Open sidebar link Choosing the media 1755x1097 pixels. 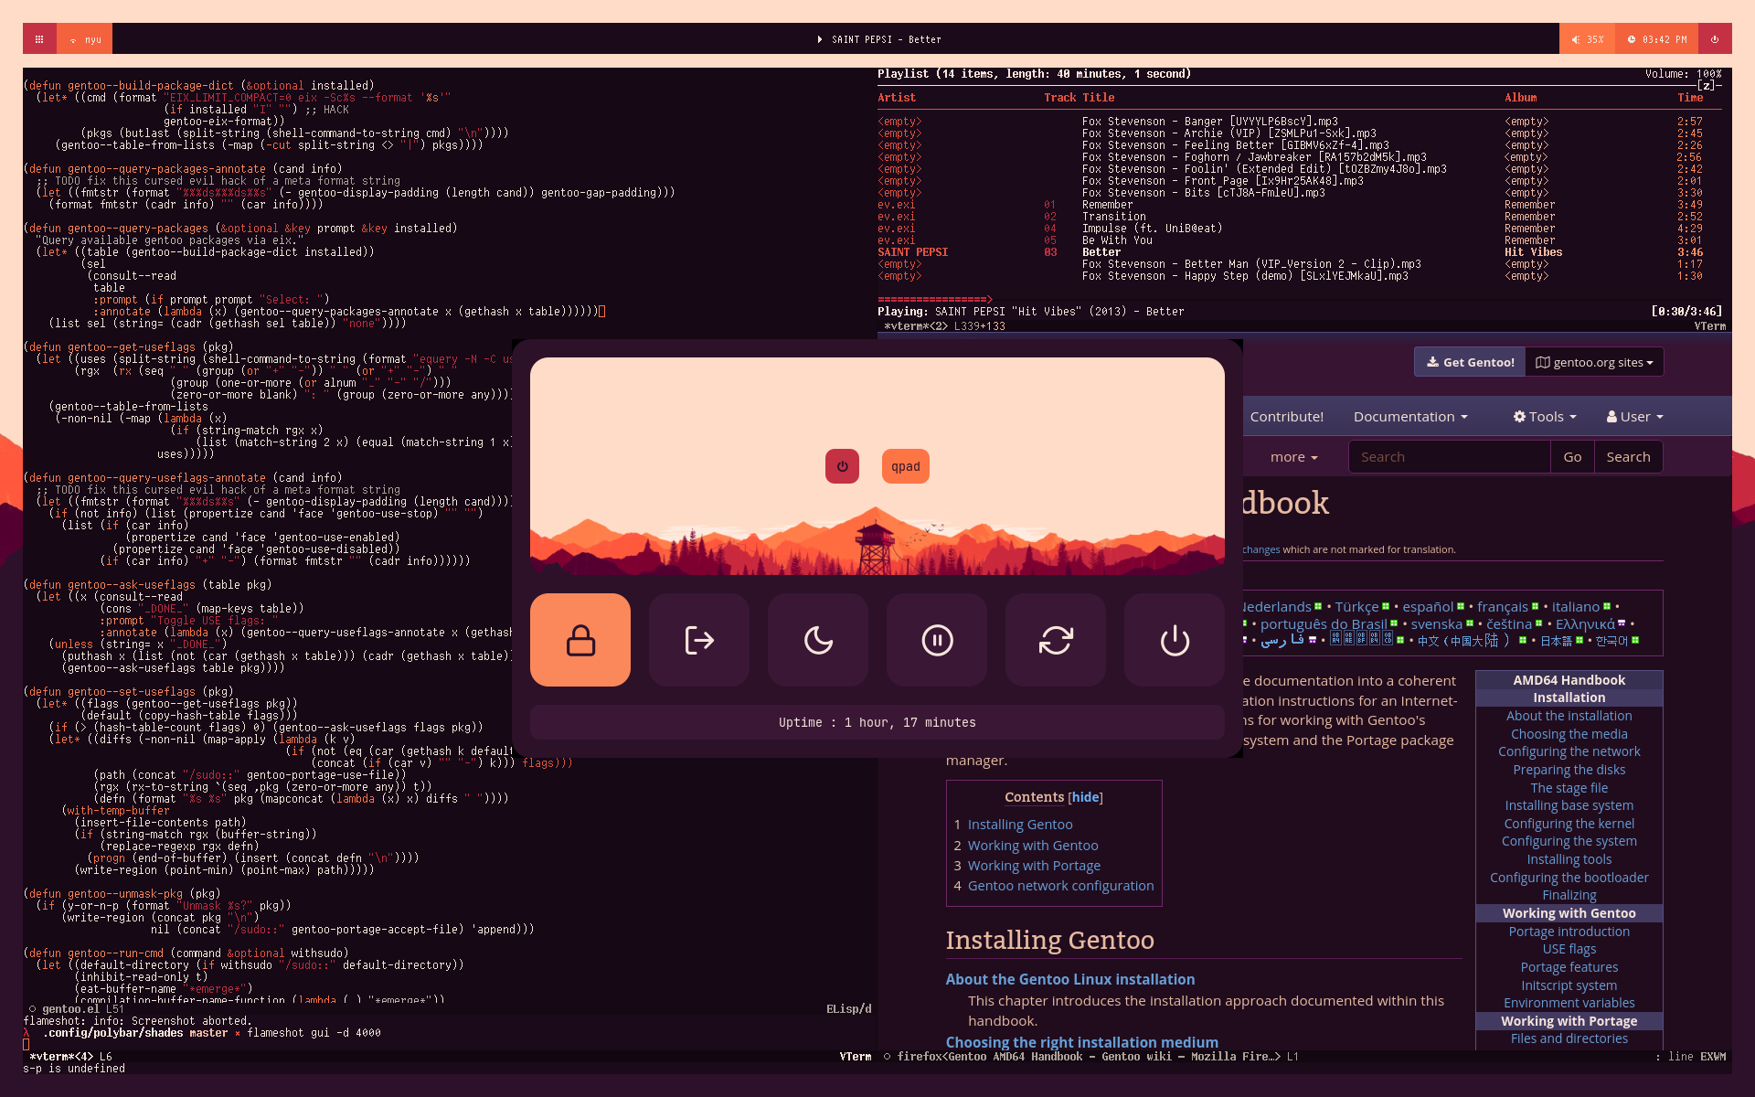[x=1569, y=734]
